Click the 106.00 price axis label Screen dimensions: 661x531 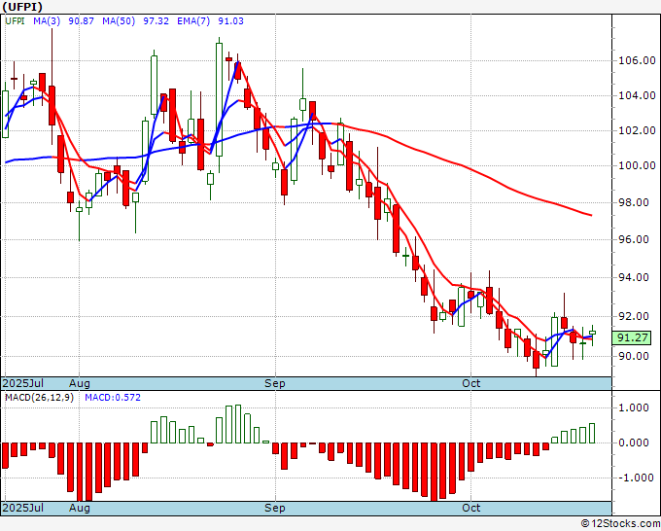pyautogui.click(x=637, y=60)
